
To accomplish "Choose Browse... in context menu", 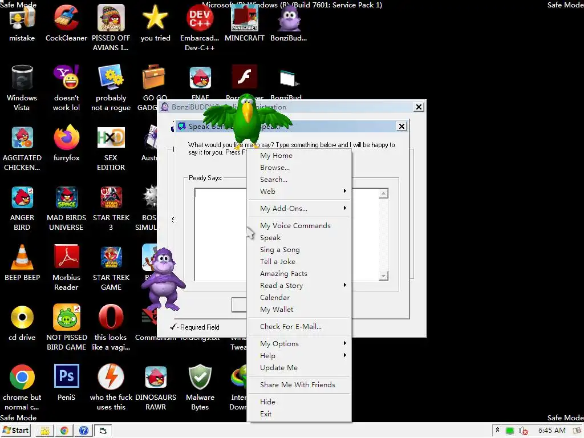I will (300, 168).
